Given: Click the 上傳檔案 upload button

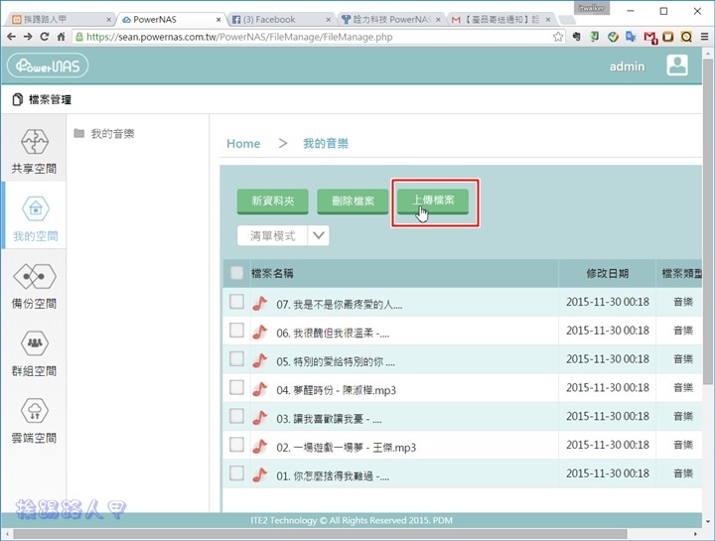Looking at the screenshot, I should (x=434, y=202).
